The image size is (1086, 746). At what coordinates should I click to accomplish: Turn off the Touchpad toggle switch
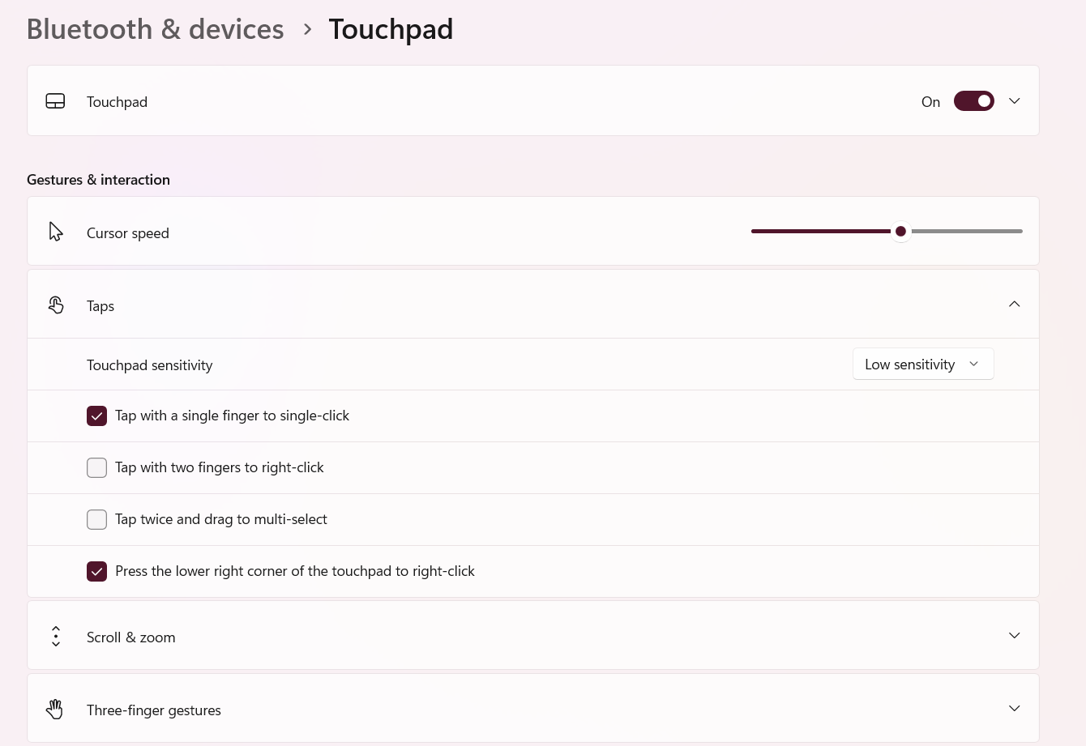pos(974,101)
